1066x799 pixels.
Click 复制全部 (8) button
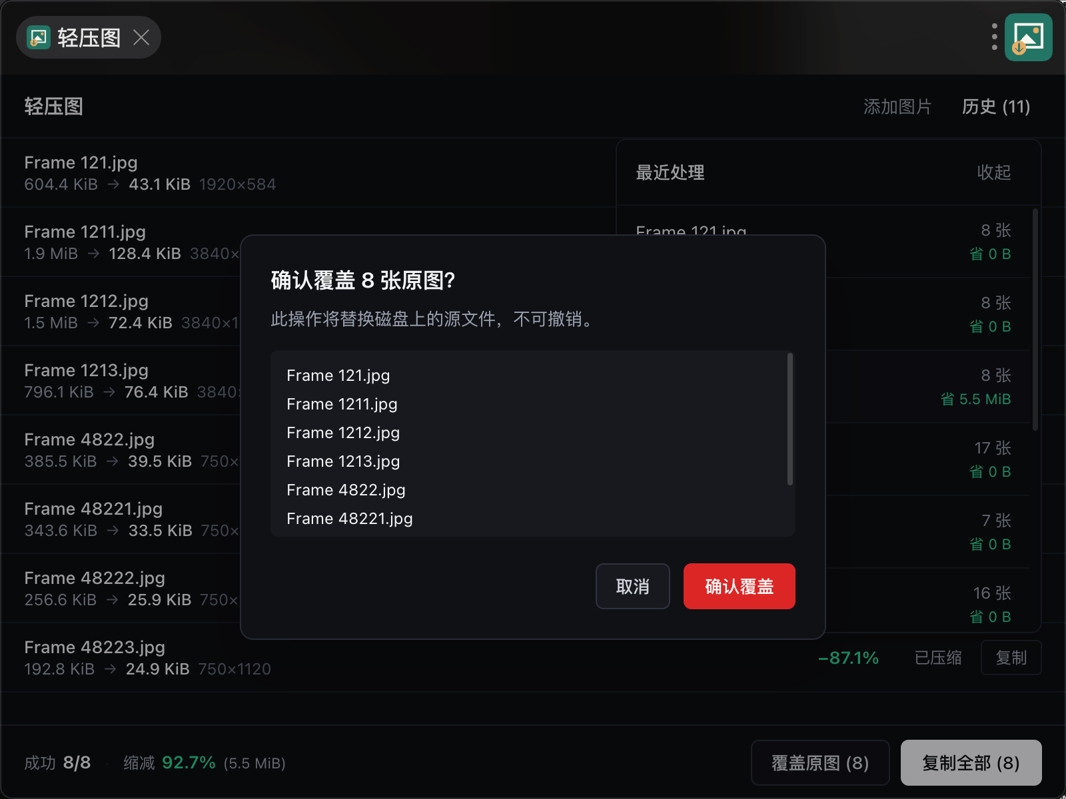[x=971, y=762]
